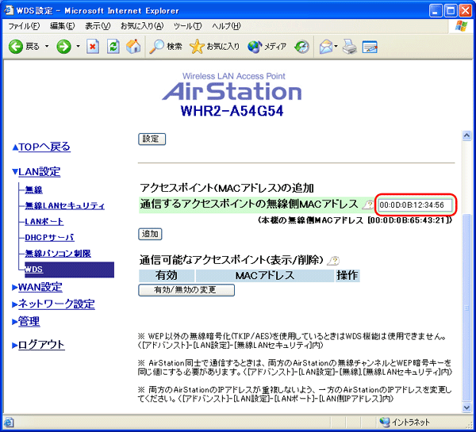Click the 有効/無効の変更 button
476x432 pixels.
click(x=186, y=290)
